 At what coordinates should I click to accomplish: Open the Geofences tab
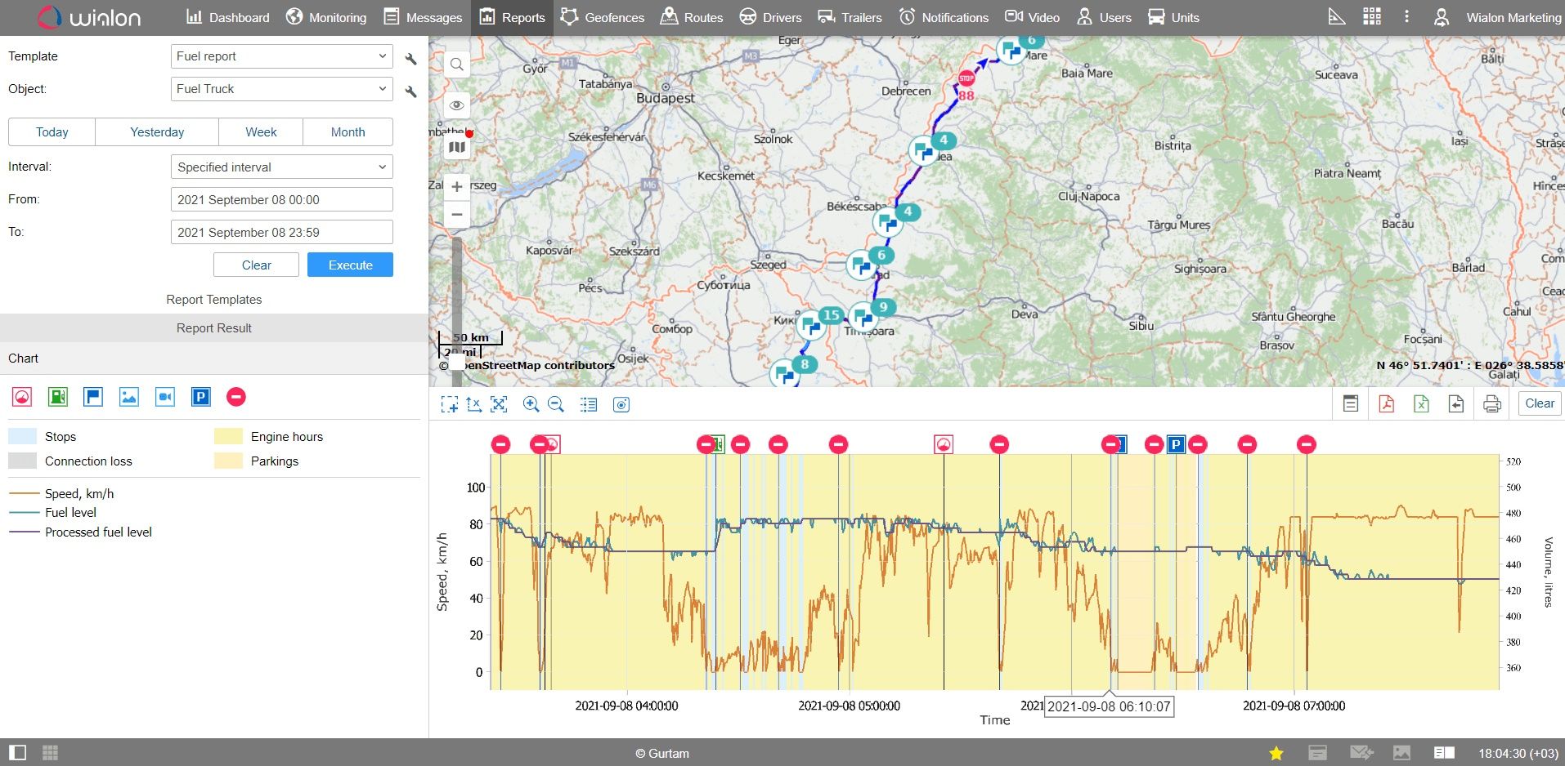click(x=603, y=17)
